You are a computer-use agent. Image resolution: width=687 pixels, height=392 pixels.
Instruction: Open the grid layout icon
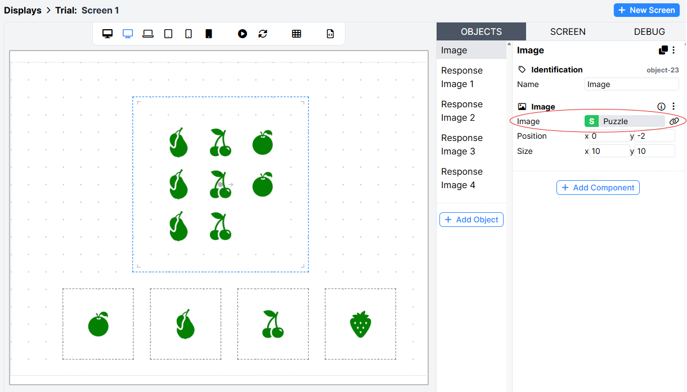coord(297,33)
